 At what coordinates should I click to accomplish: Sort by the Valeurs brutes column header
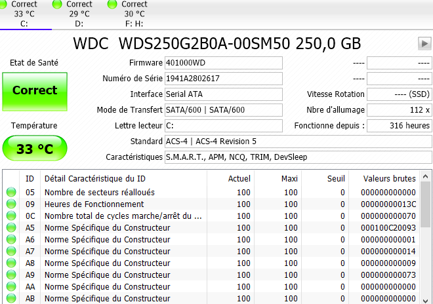point(389,178)
